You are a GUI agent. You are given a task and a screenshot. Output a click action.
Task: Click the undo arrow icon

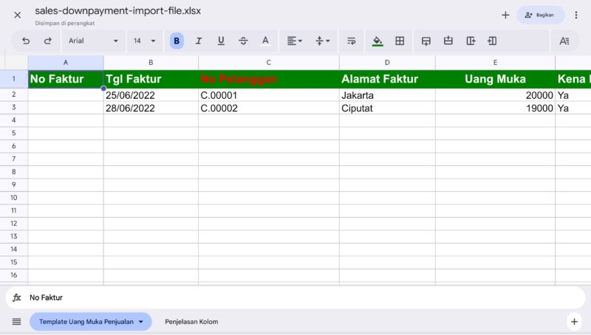(x=26, y=41)
